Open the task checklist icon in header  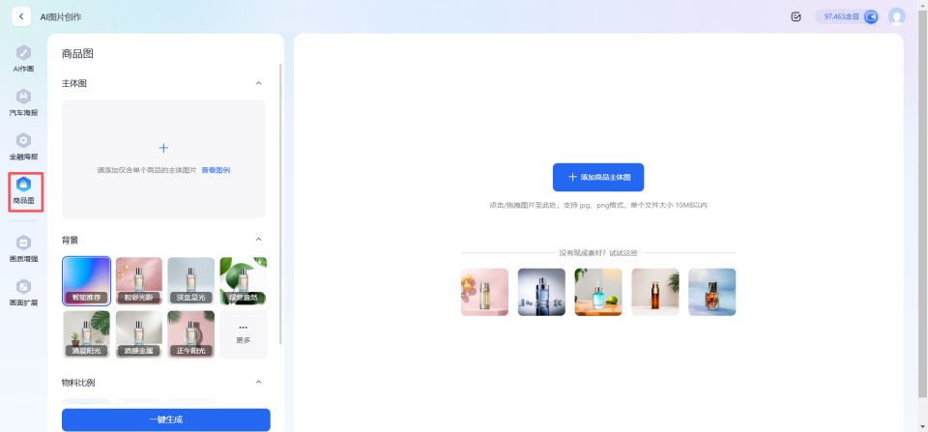(796, 16)
